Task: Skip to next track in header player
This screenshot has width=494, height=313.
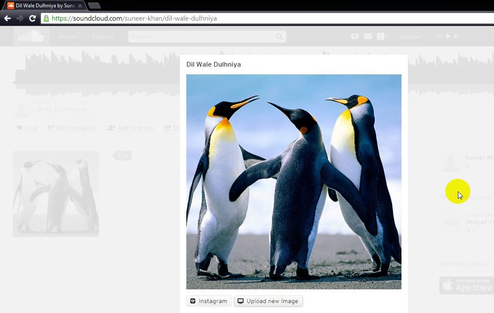Action: 456,37
